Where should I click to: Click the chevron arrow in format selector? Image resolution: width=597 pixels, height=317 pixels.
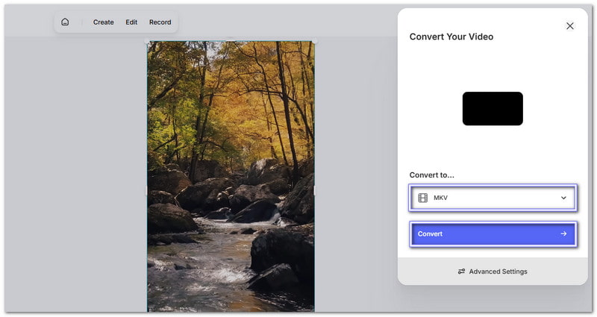563,198
